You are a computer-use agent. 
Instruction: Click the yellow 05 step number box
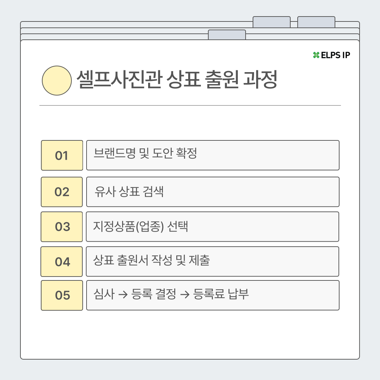click(x=62, y=295)
